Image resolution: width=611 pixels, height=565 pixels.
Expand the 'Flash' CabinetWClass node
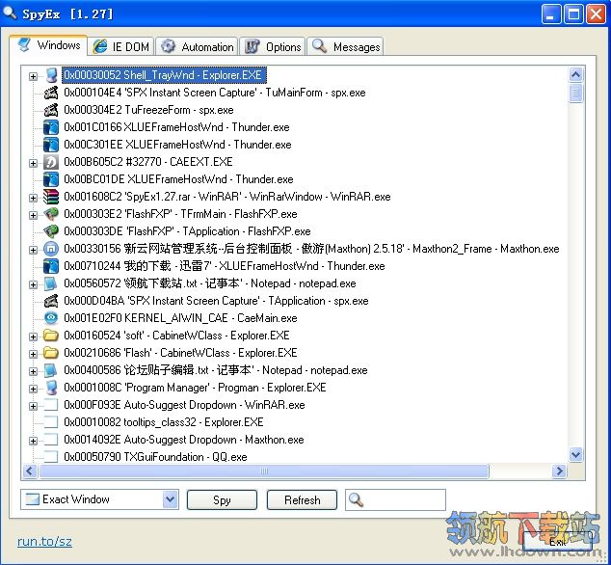(x=33, y=354)
